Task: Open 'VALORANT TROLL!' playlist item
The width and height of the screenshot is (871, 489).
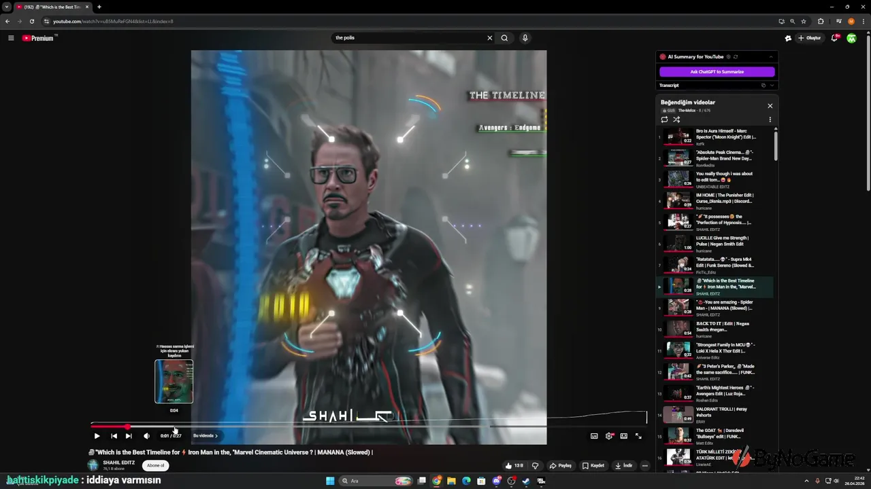Action: click(x=714, y=415)
